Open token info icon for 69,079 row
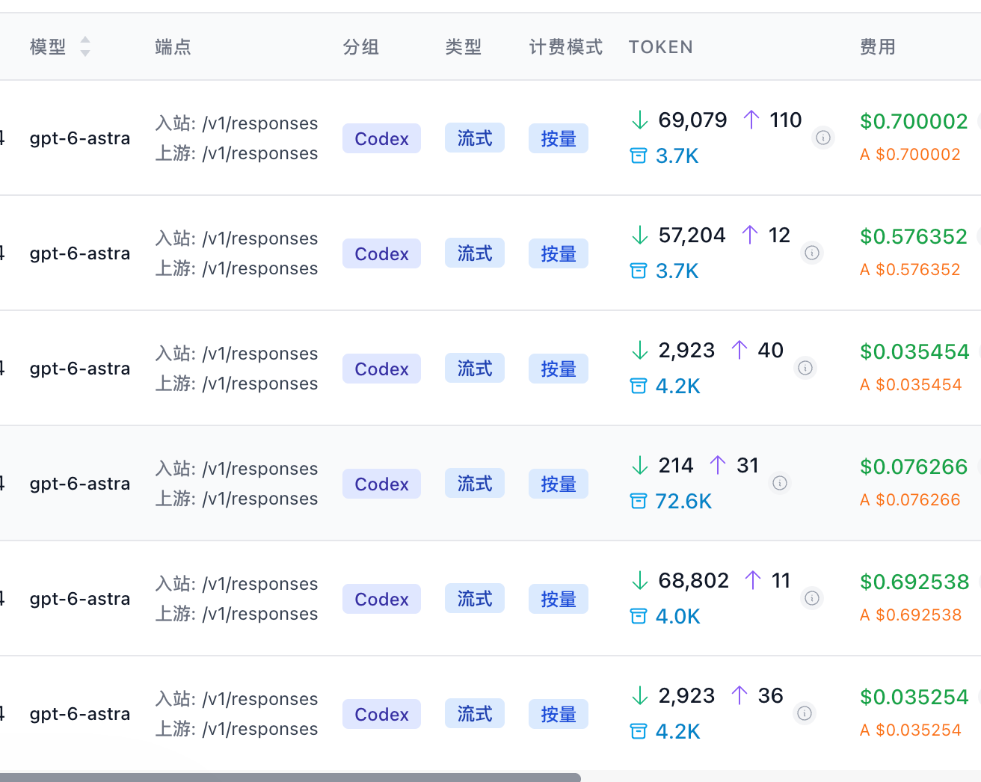Image resolution: width=981 pixels, height=782 pixels. (823, 138)
